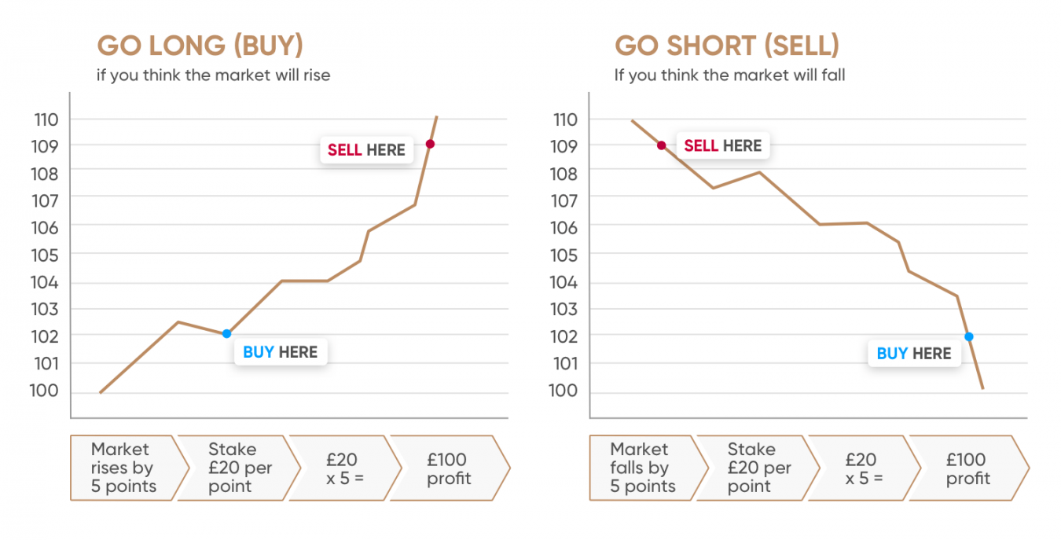Select the SELL HERE label on Go Long chart
Viewport: 1061px width, 540px height.
[x=366, y=150]
